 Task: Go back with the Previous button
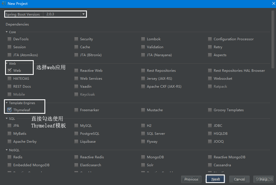(191, 179)
